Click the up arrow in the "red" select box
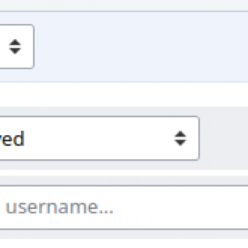 click(180, 134)
